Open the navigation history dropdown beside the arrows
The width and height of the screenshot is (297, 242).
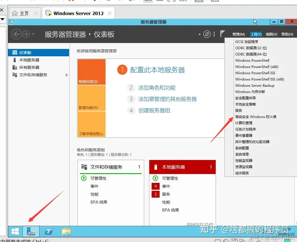click(33, 34)
